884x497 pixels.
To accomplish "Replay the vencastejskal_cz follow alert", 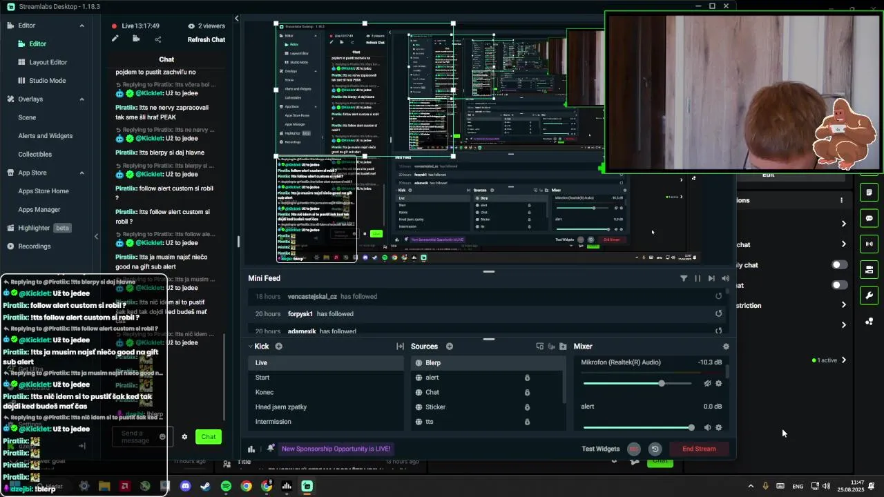I will 718,296.
